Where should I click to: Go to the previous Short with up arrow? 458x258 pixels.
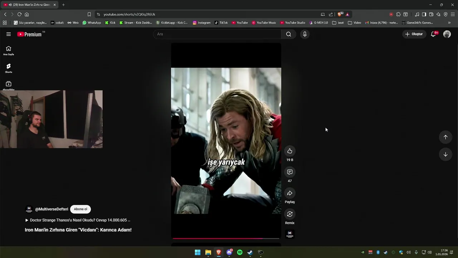[x=445, y=137]
